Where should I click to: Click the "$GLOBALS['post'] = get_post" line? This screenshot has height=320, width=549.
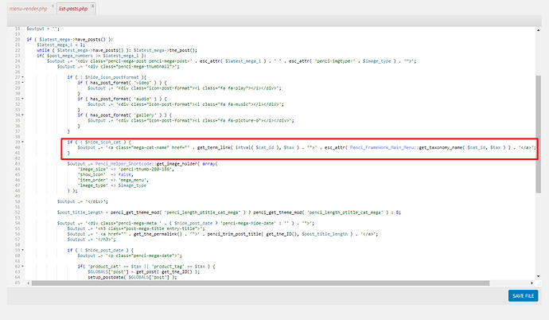pyautogui.click(x=144, y=271)
